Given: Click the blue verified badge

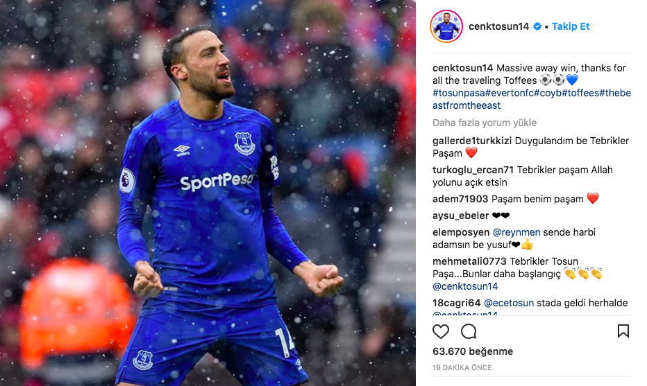Looking at the screenshot, I should (537, 26).
